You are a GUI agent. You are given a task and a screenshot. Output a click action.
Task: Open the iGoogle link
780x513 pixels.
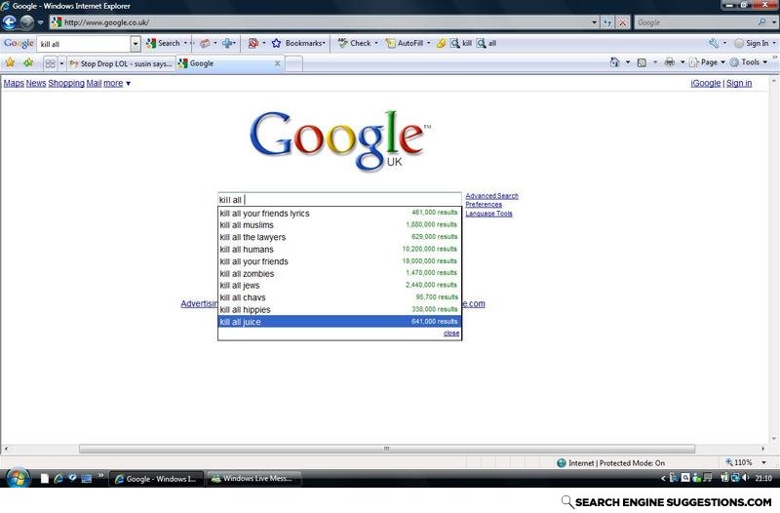pos(705,83)
